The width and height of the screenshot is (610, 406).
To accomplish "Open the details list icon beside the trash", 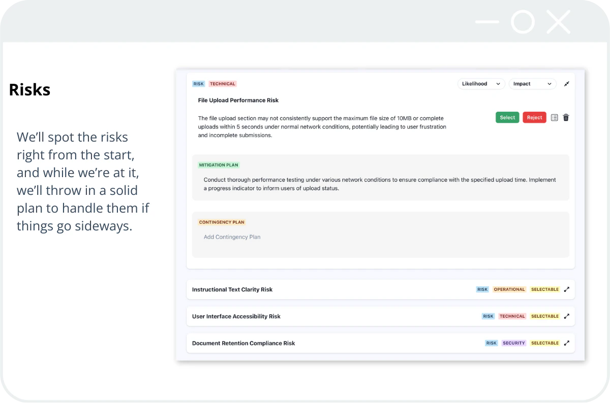I will (554, 117).
